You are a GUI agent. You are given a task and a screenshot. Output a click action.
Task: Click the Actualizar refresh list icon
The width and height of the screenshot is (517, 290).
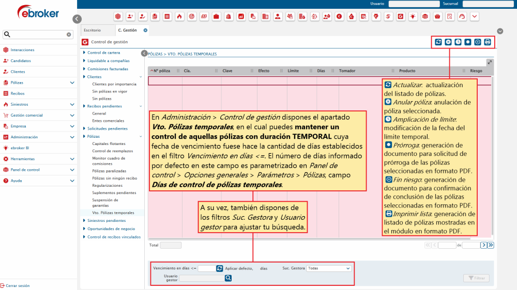coord(438,42)
